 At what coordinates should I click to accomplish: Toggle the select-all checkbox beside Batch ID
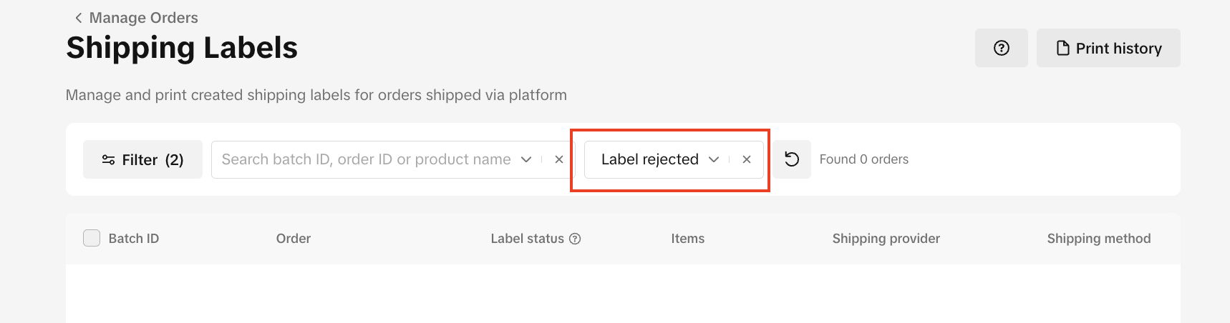[92, 238]
